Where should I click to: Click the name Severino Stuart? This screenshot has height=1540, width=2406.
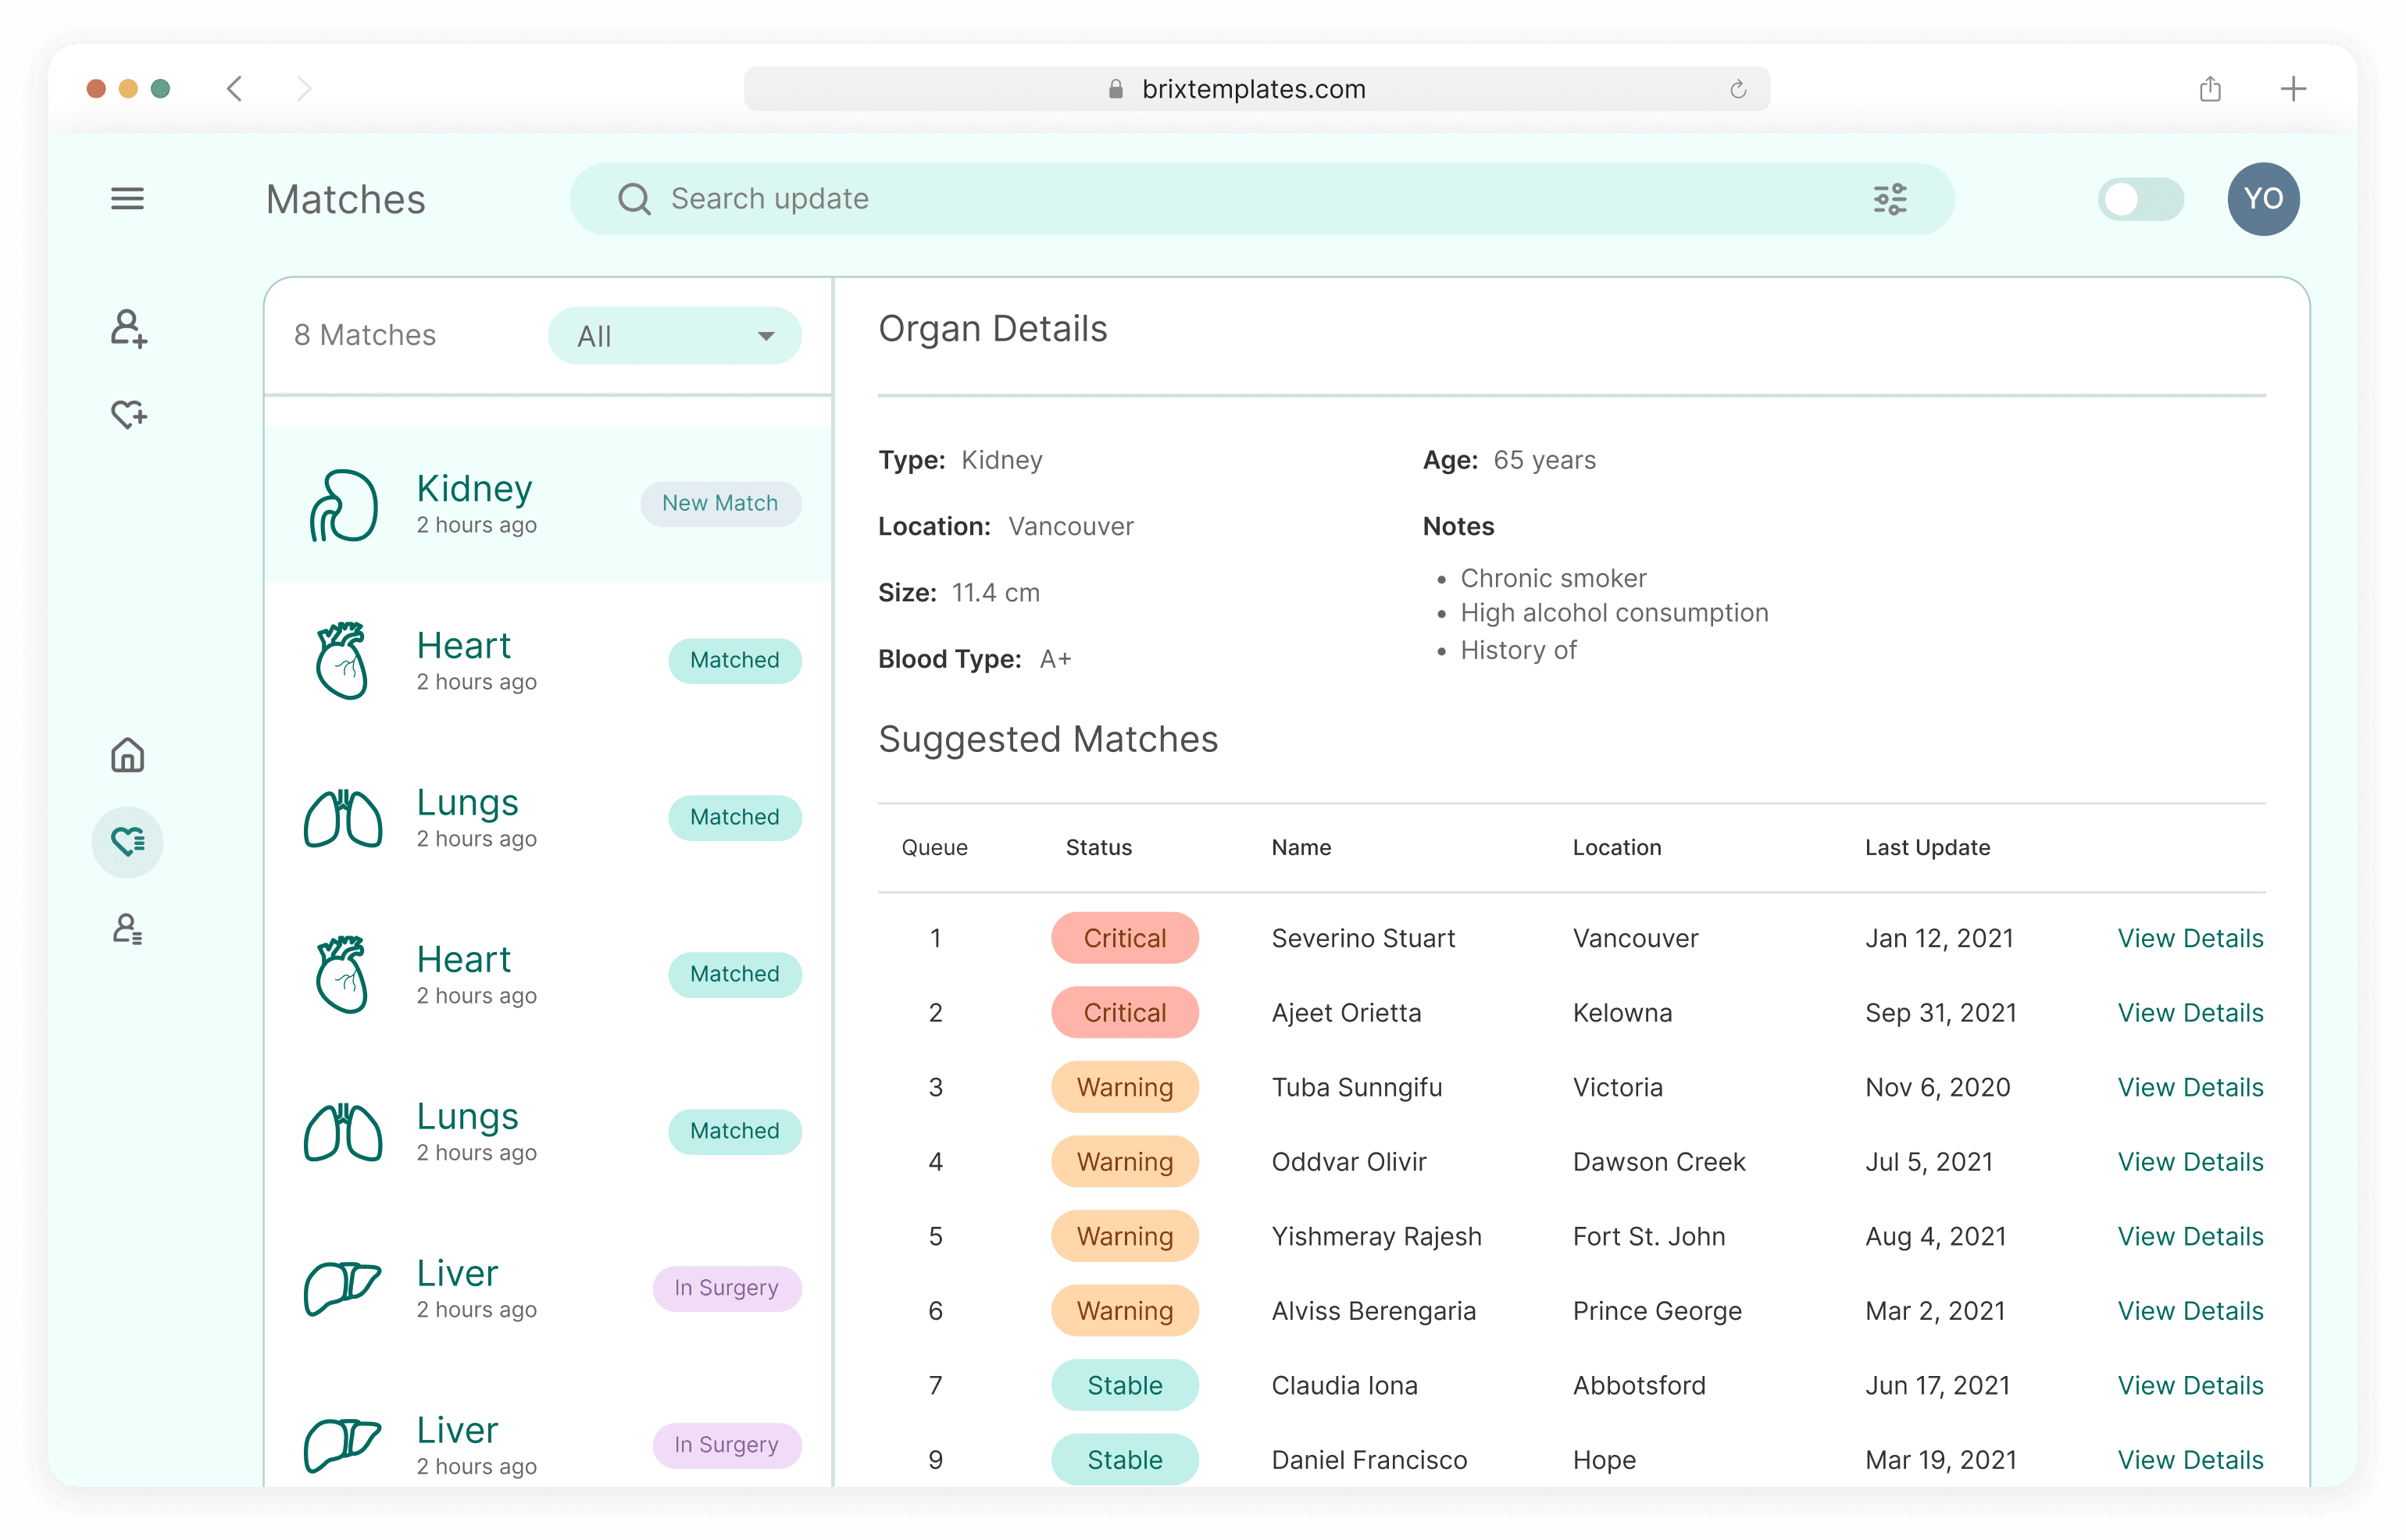coord(1363,938)
